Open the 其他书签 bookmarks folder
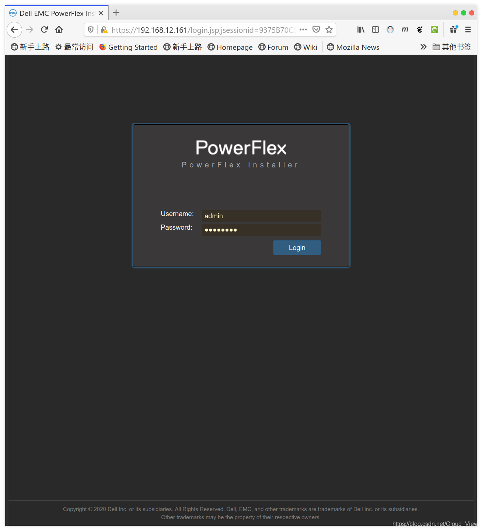The height and width of the screenshot is (531, 482). pyautogui.click(x=452, y=47)
